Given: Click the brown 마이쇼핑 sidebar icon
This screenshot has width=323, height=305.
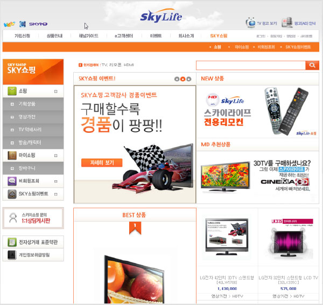Looking at the screenshot, I should [x=12, y=155].
